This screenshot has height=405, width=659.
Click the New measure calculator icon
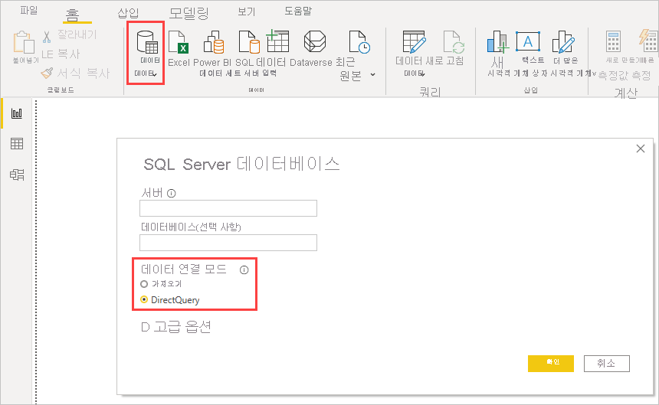[x=613, y=41]
